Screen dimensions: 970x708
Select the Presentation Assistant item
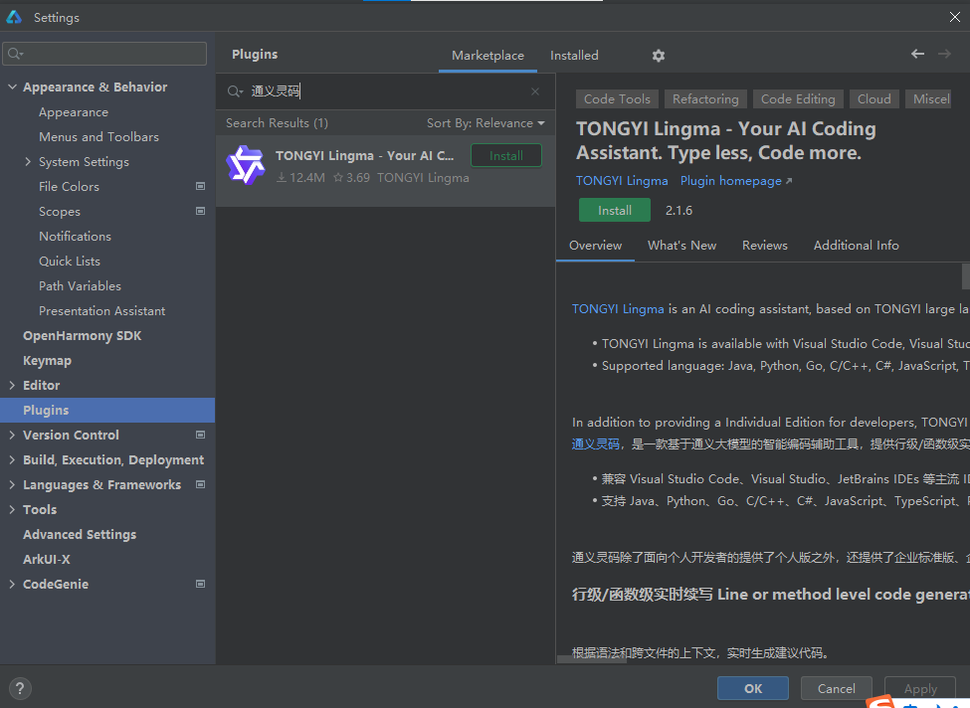coord(102,310)
